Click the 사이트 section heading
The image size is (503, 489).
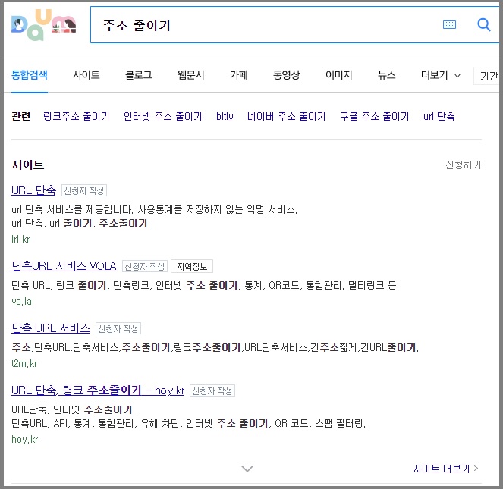(28, 165)
